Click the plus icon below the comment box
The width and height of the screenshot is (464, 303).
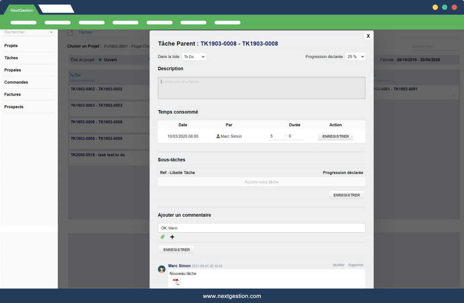point(172,237)
